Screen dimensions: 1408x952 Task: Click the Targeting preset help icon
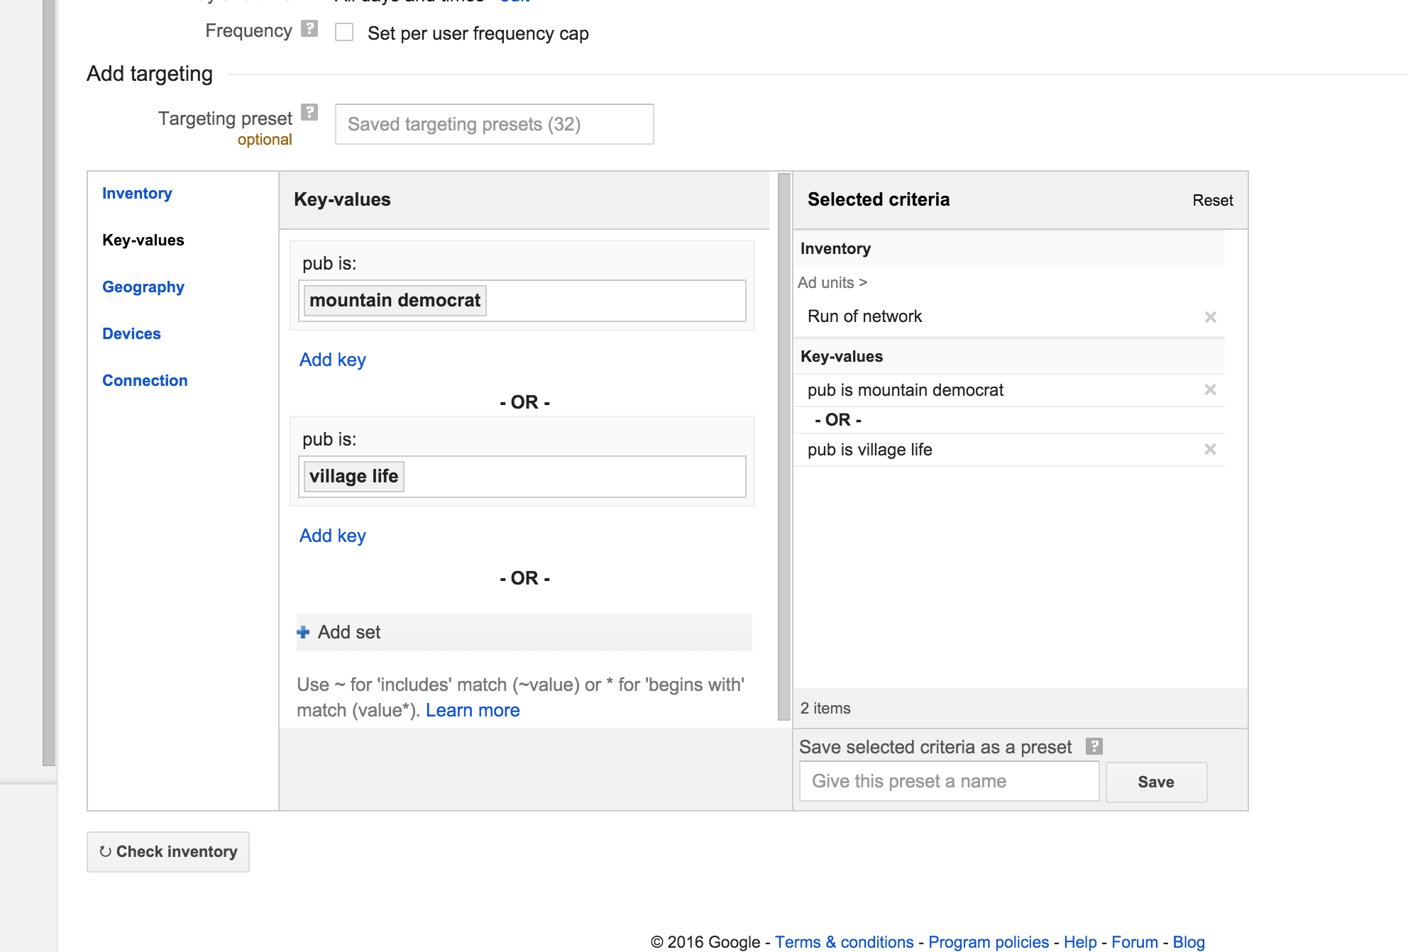coord(309,112)
